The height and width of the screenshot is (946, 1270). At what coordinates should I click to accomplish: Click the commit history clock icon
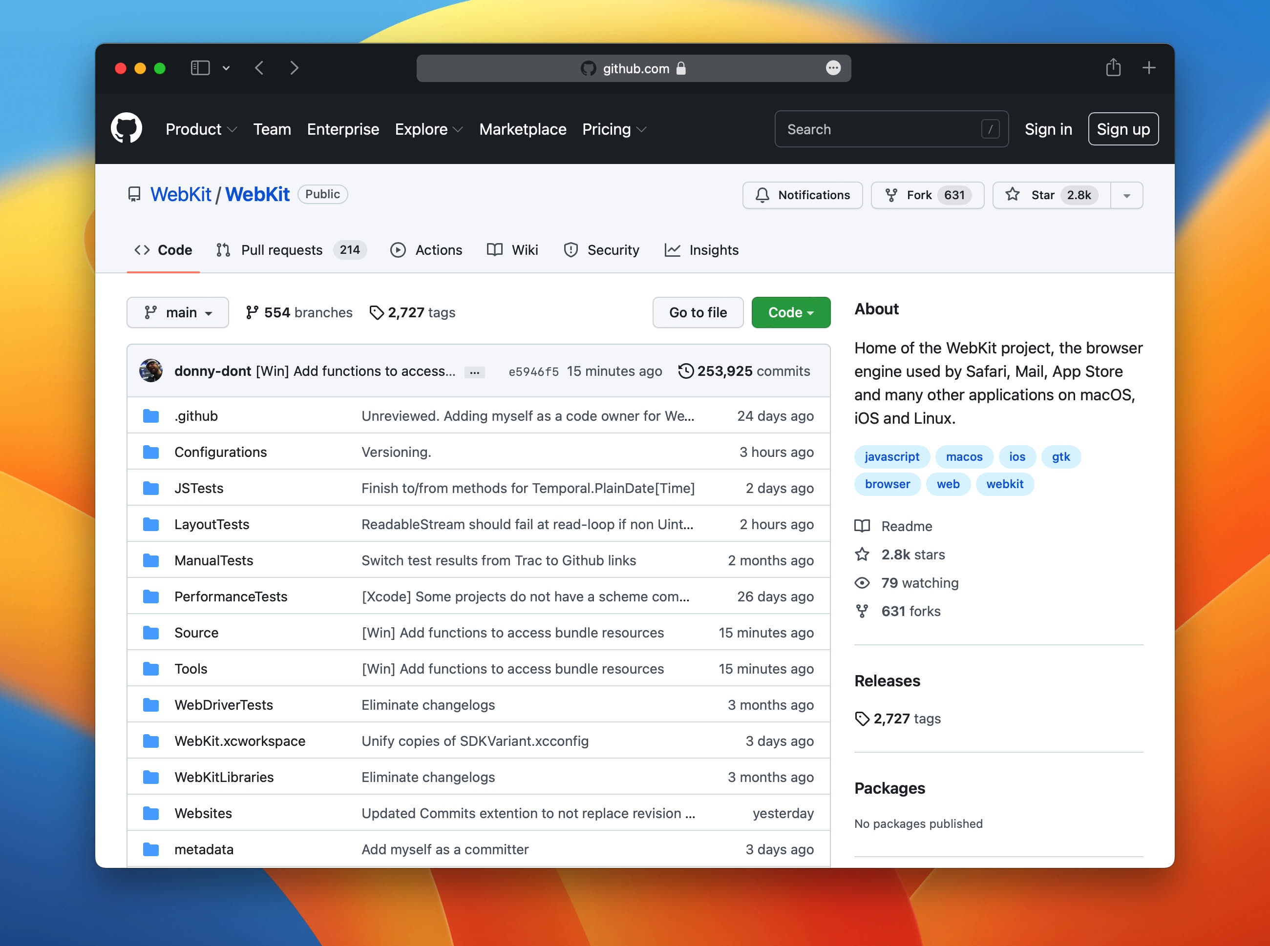687,371
